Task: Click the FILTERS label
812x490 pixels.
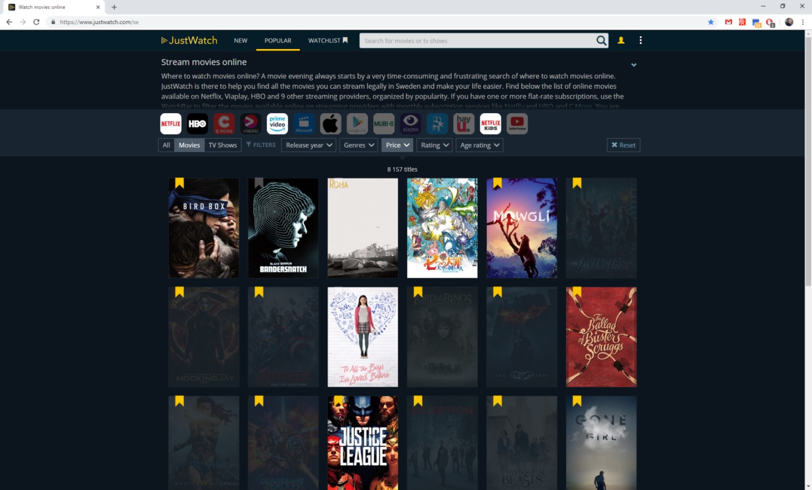Action: [260, 145]
